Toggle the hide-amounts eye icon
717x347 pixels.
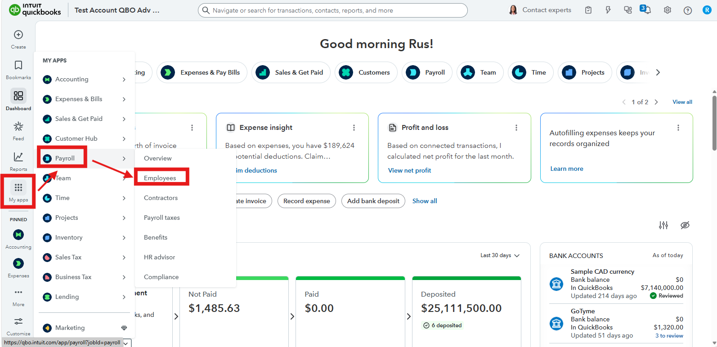685,225
